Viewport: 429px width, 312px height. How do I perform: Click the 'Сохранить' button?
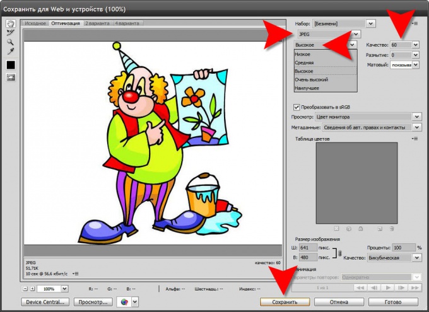[285, 302]
